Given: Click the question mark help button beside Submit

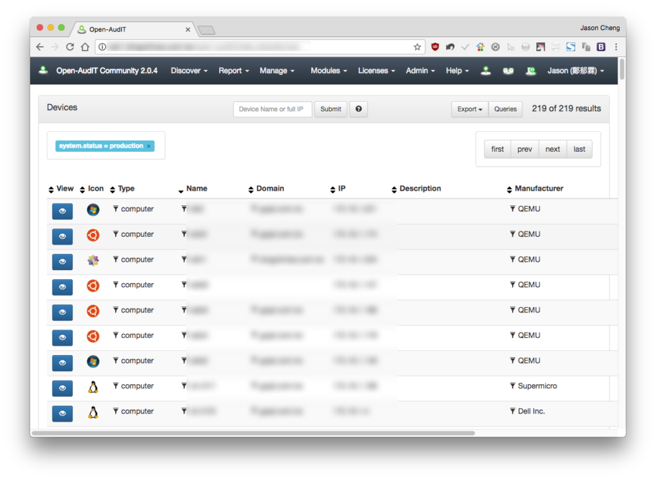Looking at the screenshot, I should [x=359, y=109].
